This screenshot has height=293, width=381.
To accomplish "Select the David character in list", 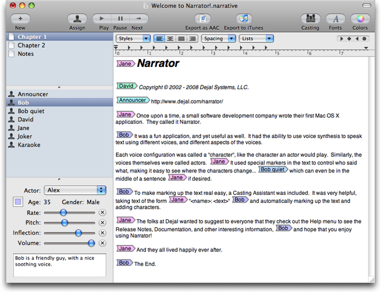I will (59, 119).
